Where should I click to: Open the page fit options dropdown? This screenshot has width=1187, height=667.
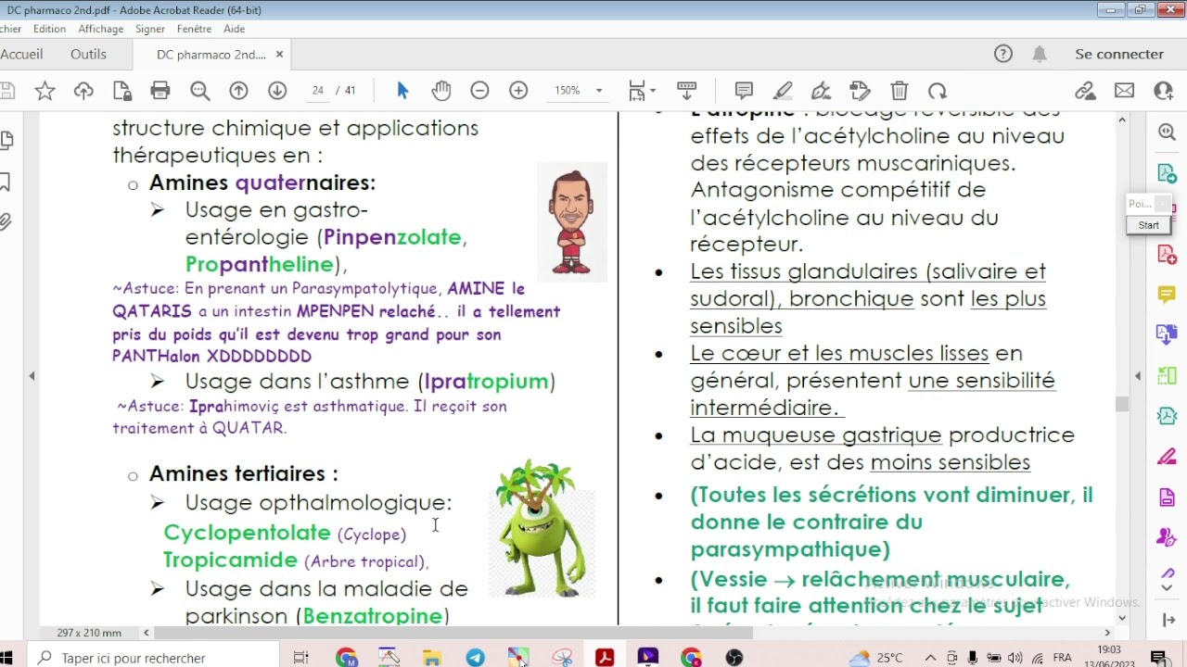click(642, 91)
